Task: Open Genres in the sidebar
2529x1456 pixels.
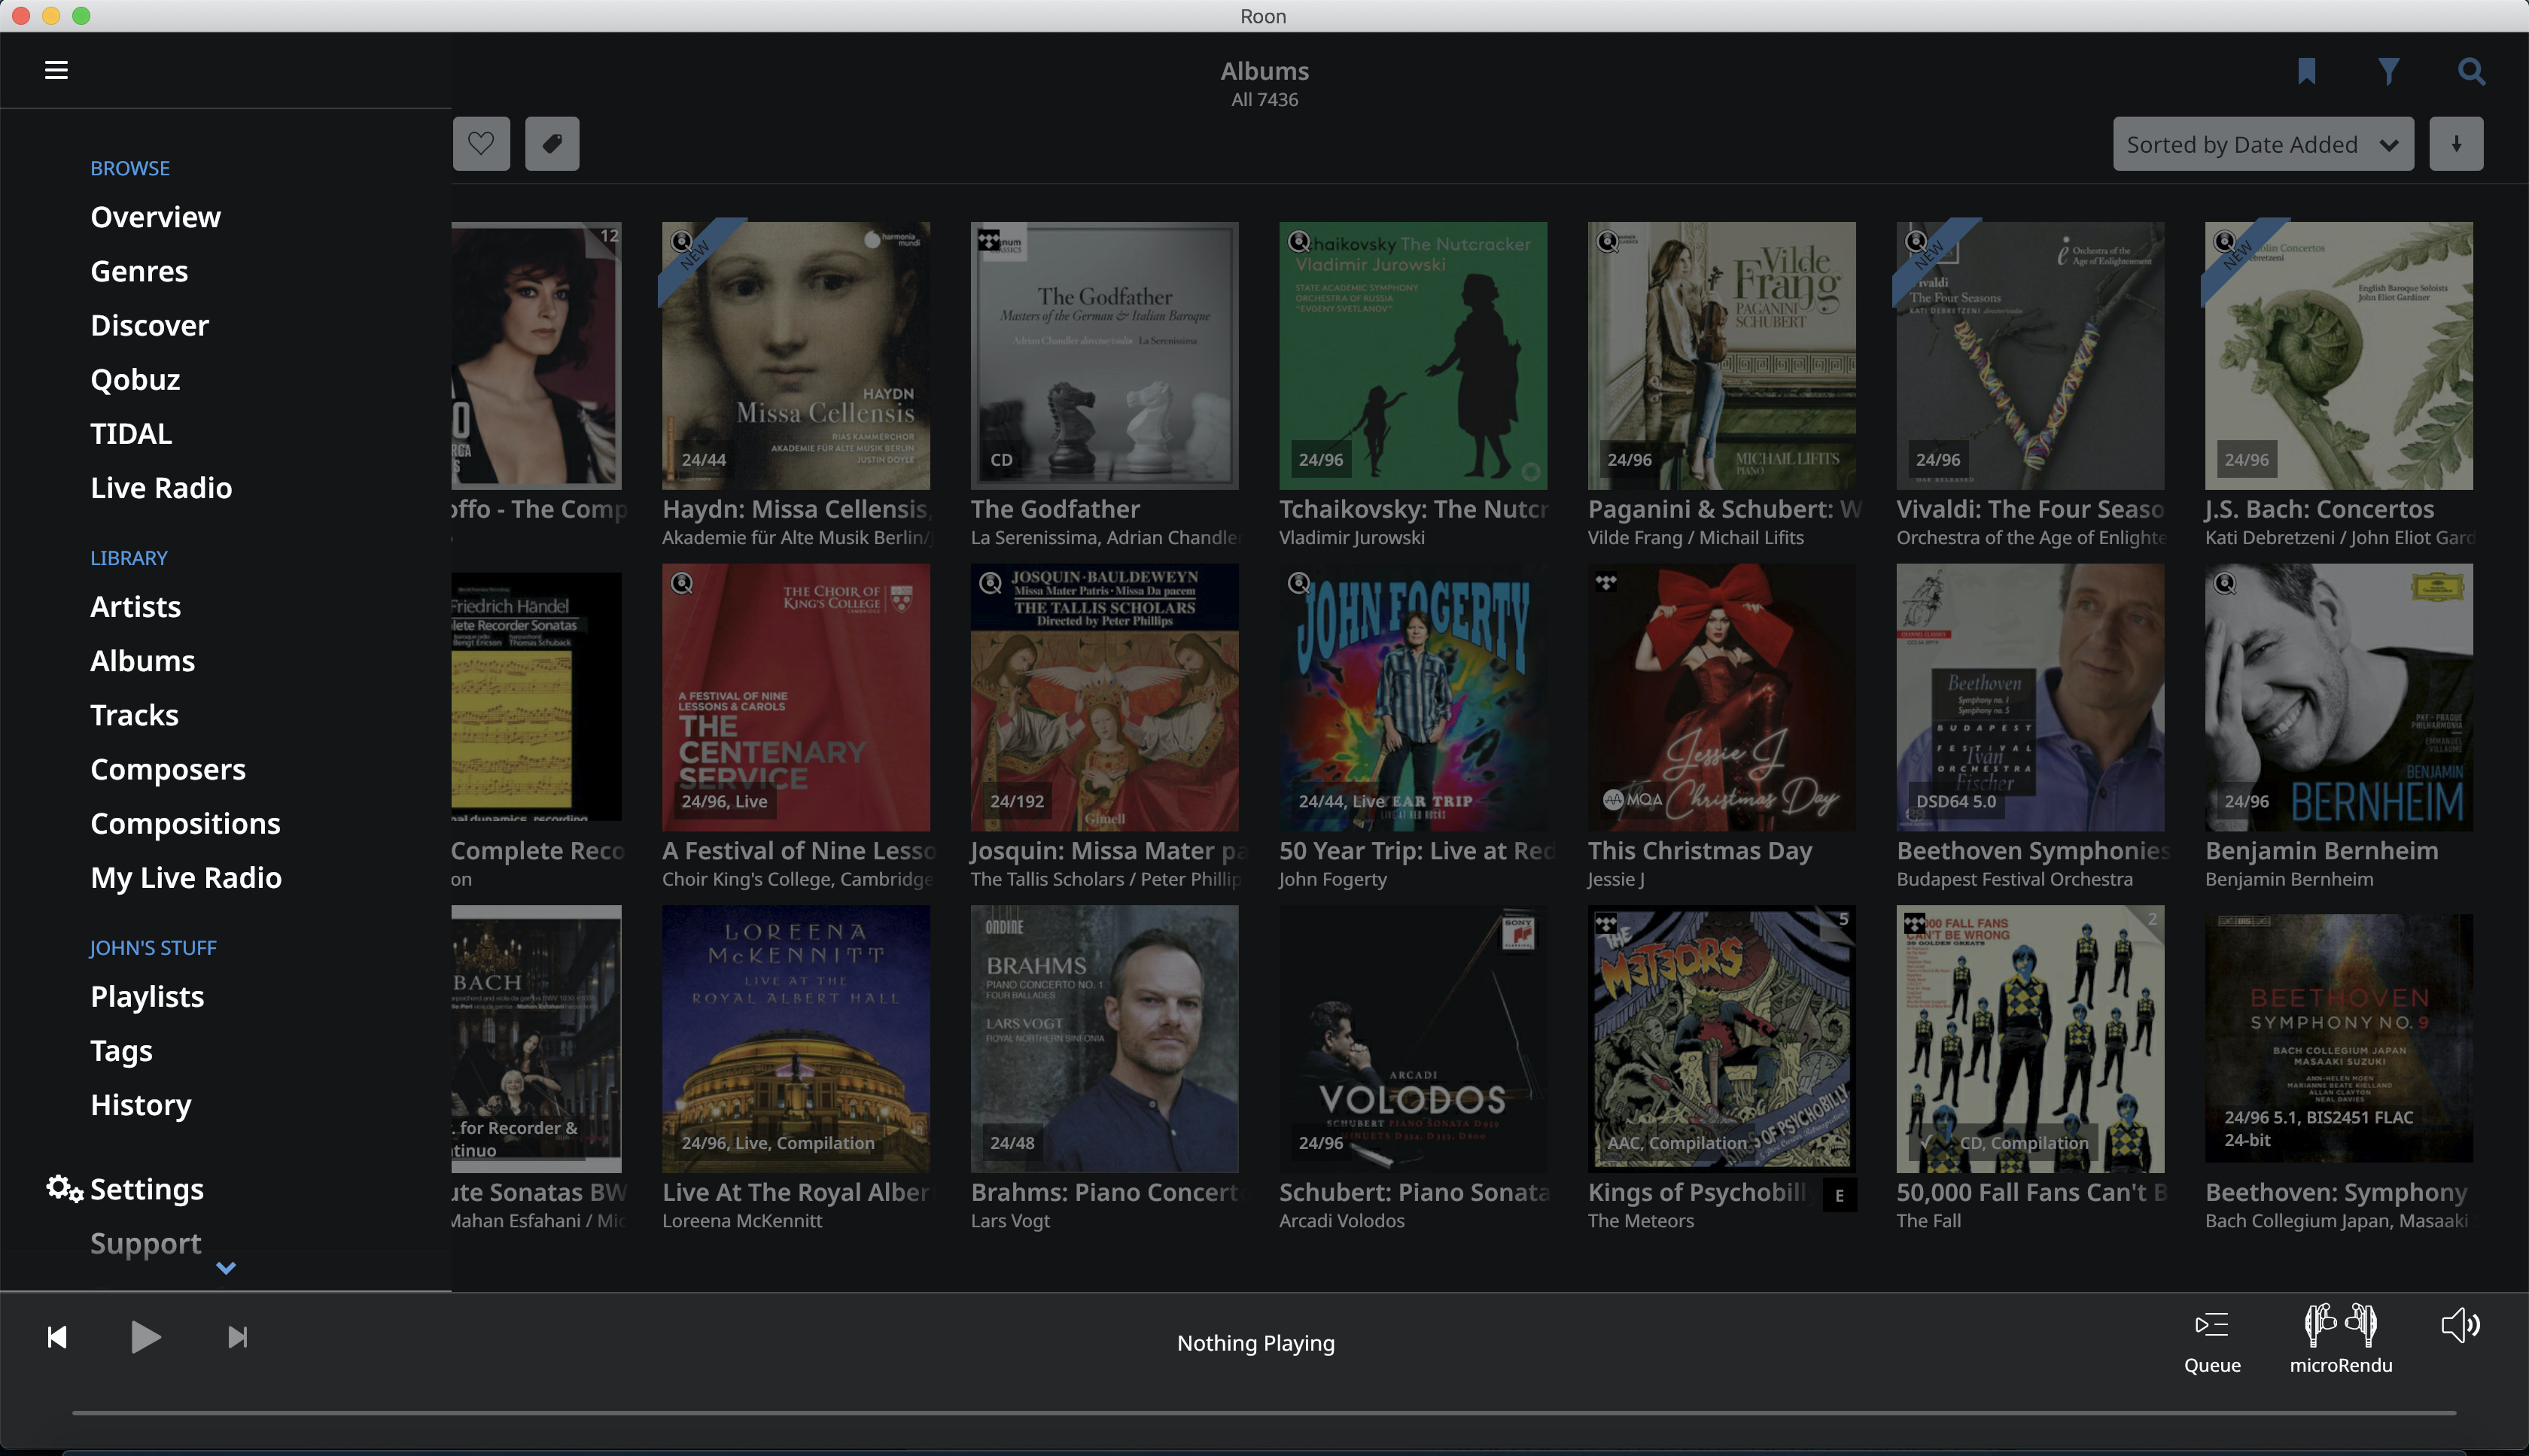Action: coord(139,271)
